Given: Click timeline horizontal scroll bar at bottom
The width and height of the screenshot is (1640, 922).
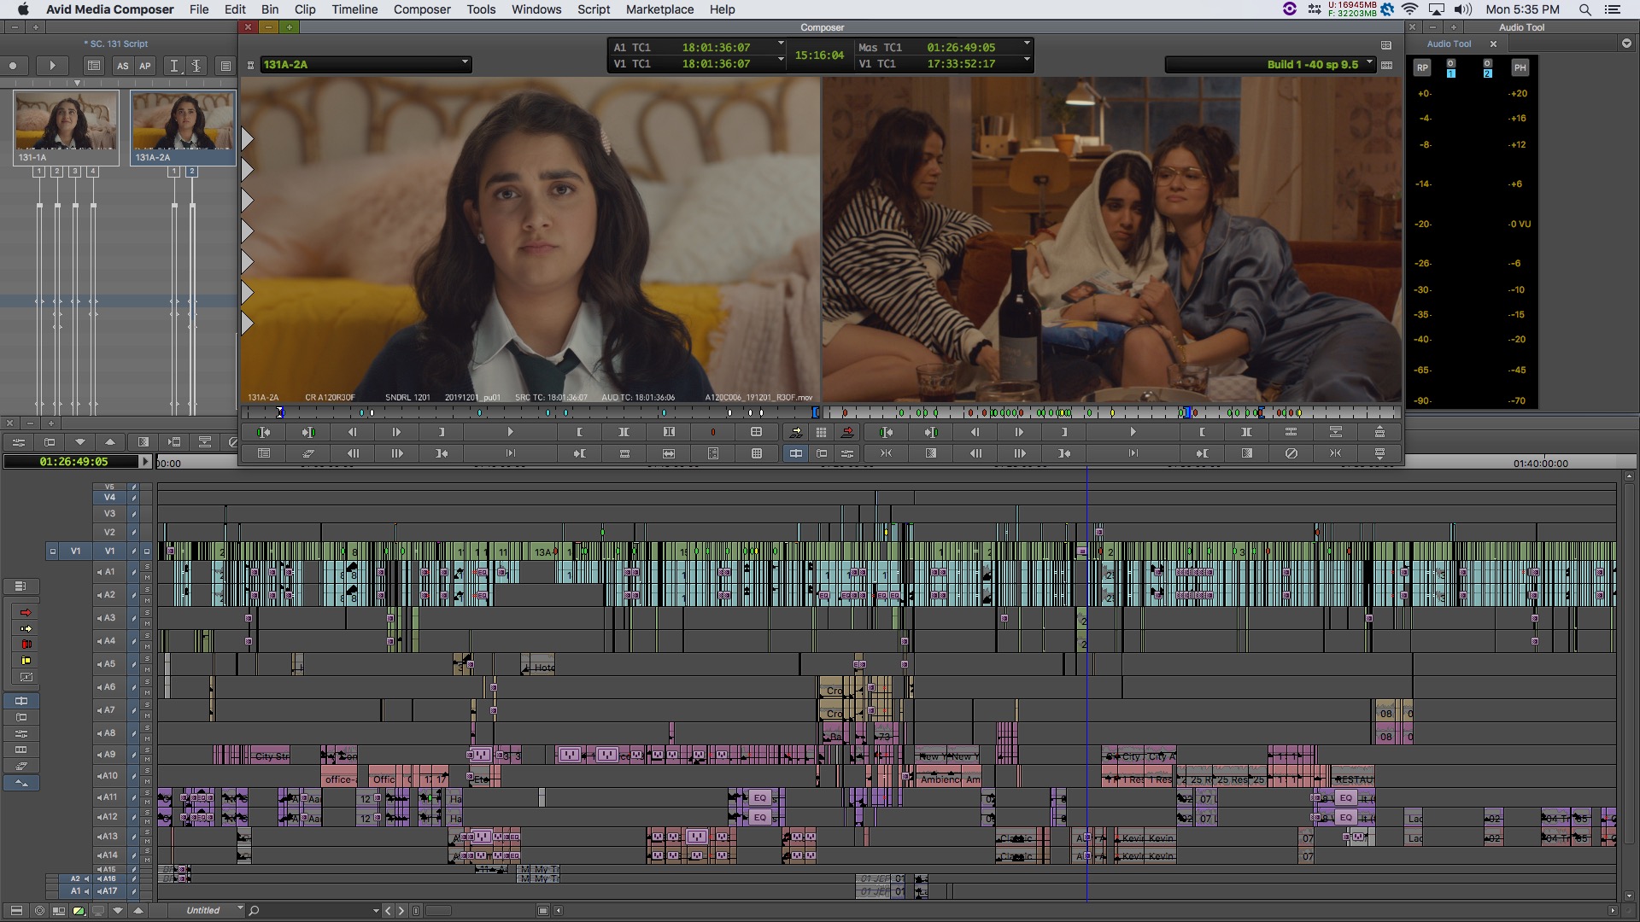Looking at the screenshot, I should (1084, 911).
